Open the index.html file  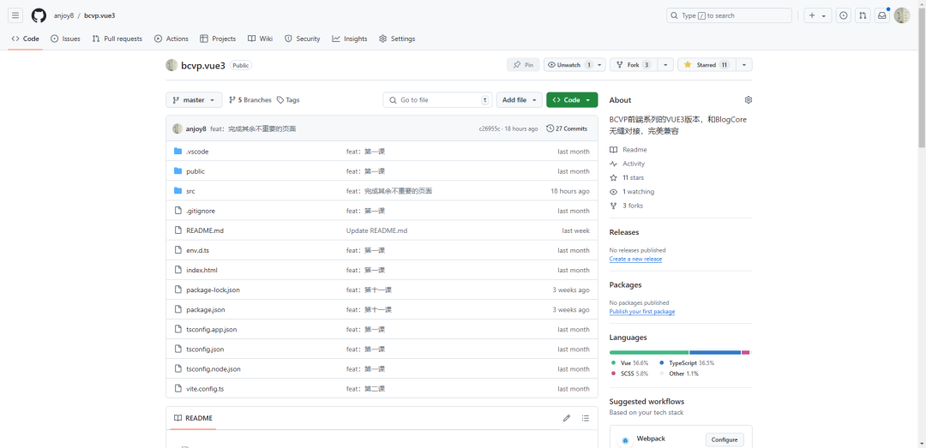pyautogui.click(x=201, y=271)
